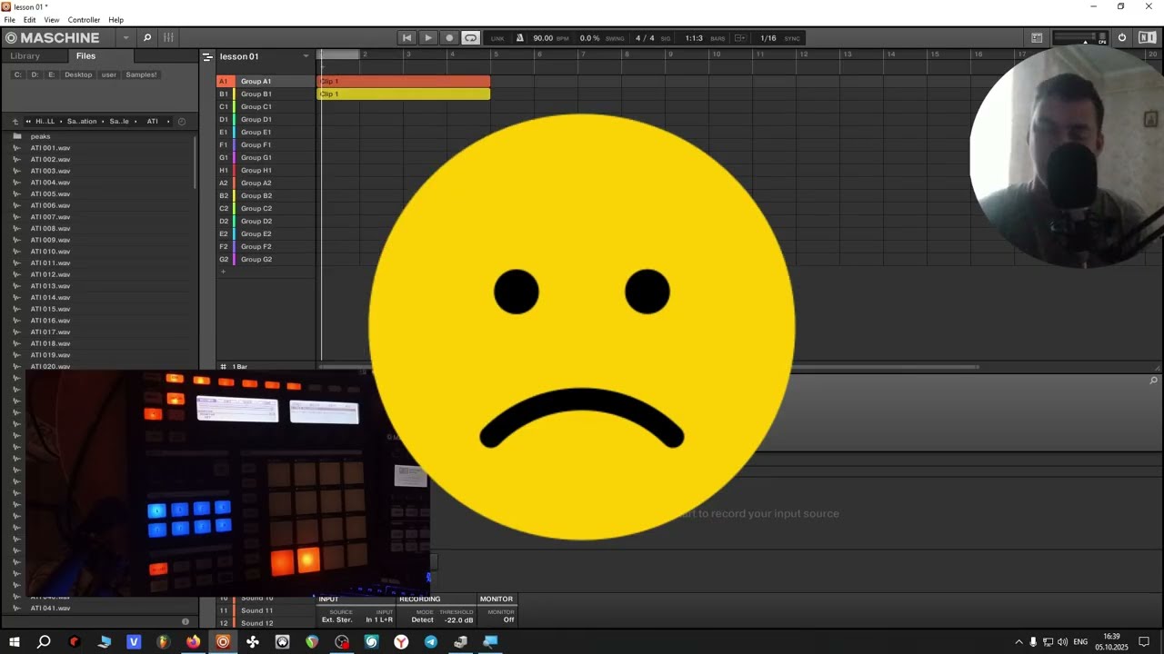This screenshot has width=1164, height=654.
Task: Open the mixer view icon
Action: [168, 38]
